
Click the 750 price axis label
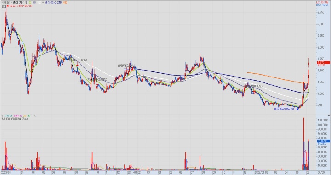320,105
